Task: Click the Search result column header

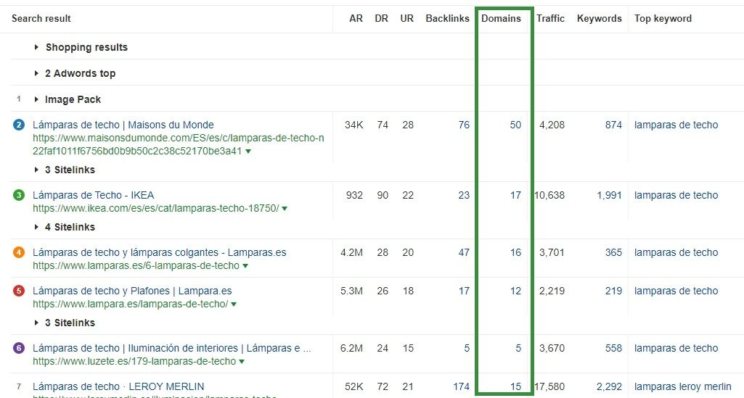Action: (x=41, y=18)
